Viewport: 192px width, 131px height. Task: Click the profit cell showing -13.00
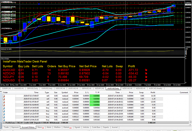pyautogui.click(x=153, y=102)
